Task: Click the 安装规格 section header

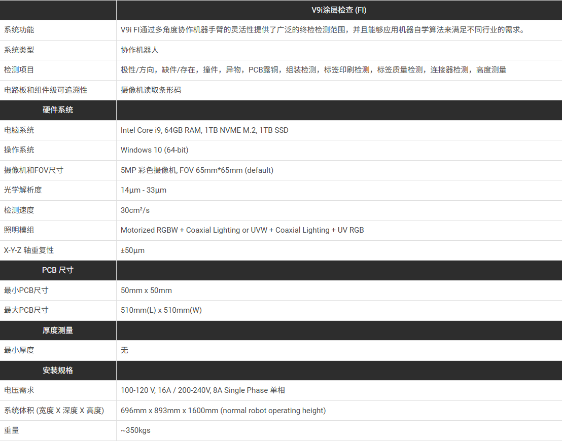Action: [58, 371]
